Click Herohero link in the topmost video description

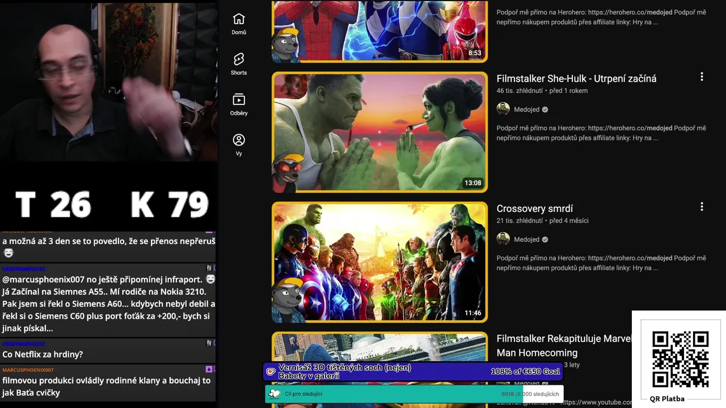[630, 12]
